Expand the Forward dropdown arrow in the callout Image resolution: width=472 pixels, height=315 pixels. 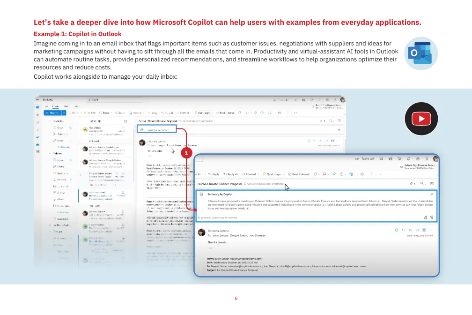pos(258,174)
